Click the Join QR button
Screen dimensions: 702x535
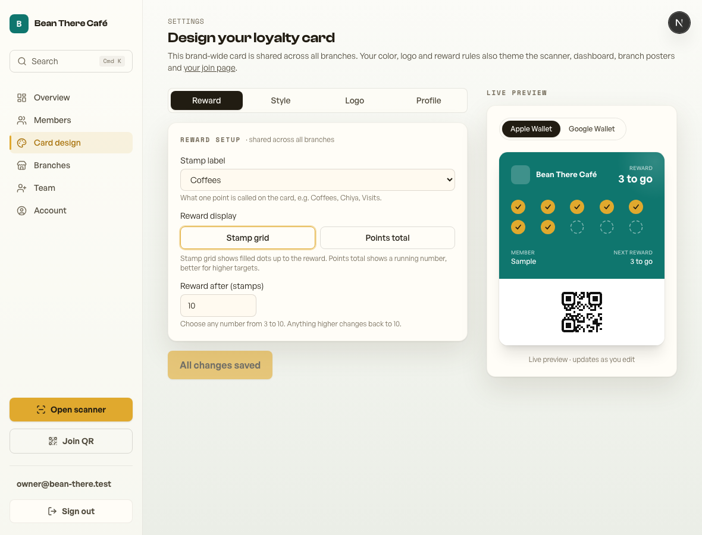coord(71,441)
